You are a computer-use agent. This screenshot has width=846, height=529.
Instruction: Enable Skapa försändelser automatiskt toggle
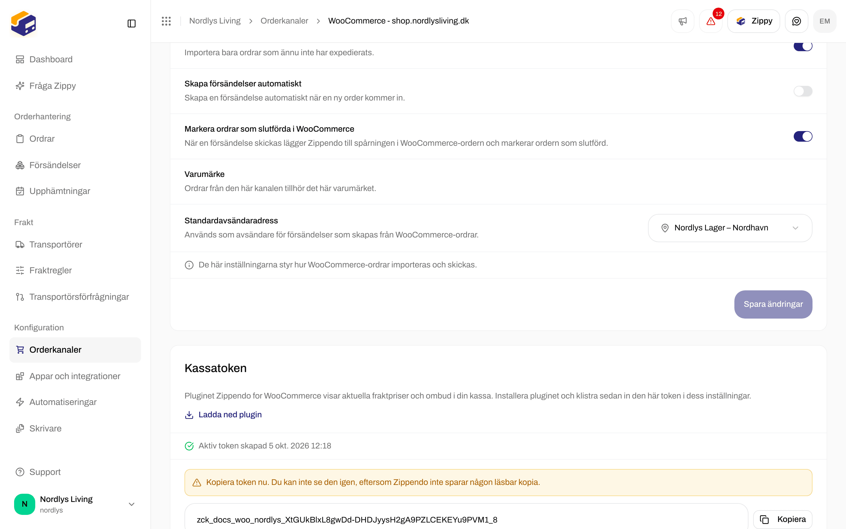click(803, 91)
